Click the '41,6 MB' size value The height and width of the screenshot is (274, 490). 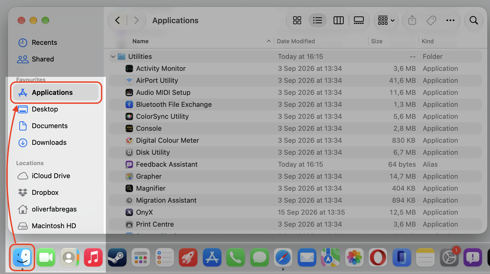coord(402,80)
